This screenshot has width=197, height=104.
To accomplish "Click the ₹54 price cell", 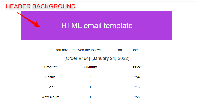I will tap(137, 77).
